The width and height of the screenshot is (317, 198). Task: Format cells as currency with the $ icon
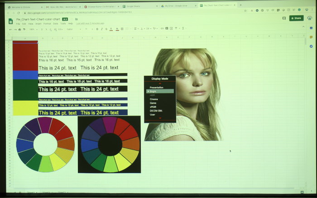(x=42, y=29)
